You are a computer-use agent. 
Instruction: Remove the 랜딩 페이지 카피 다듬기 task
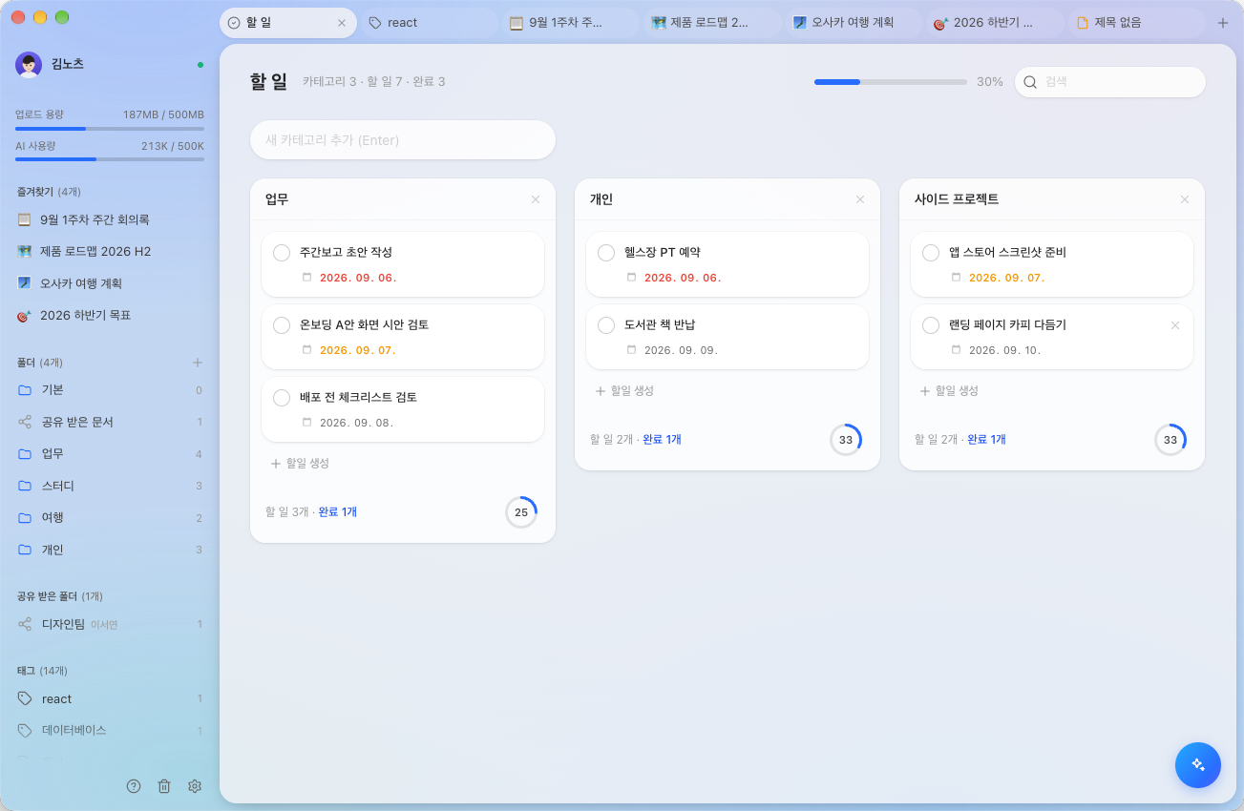[1175, 325]
